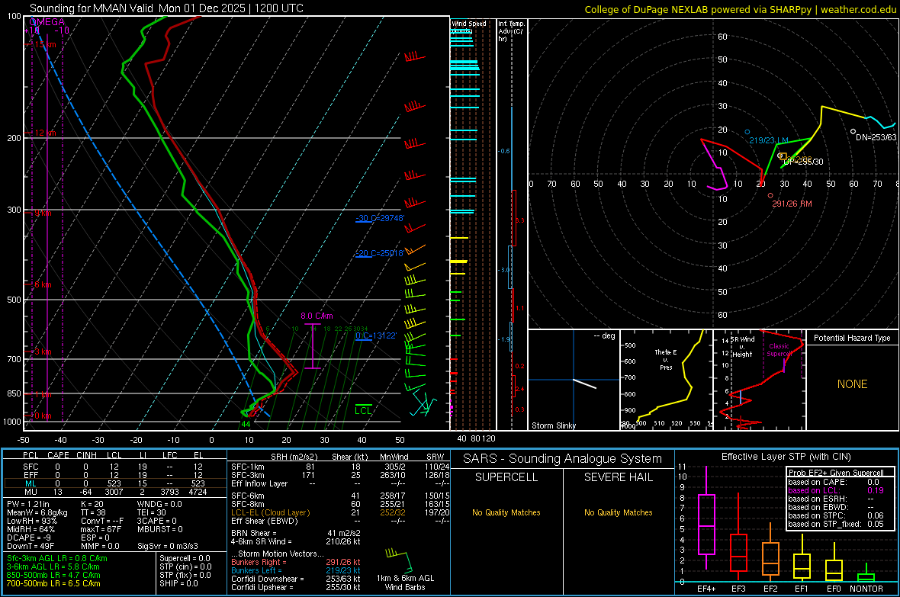
Task: Click the 'Wind Speed (knots)' panel header
Action: point(468,27)
